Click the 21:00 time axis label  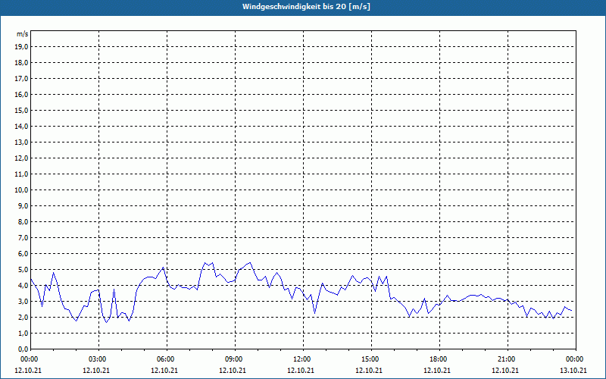pyautogui.click(x=507, y=359)
